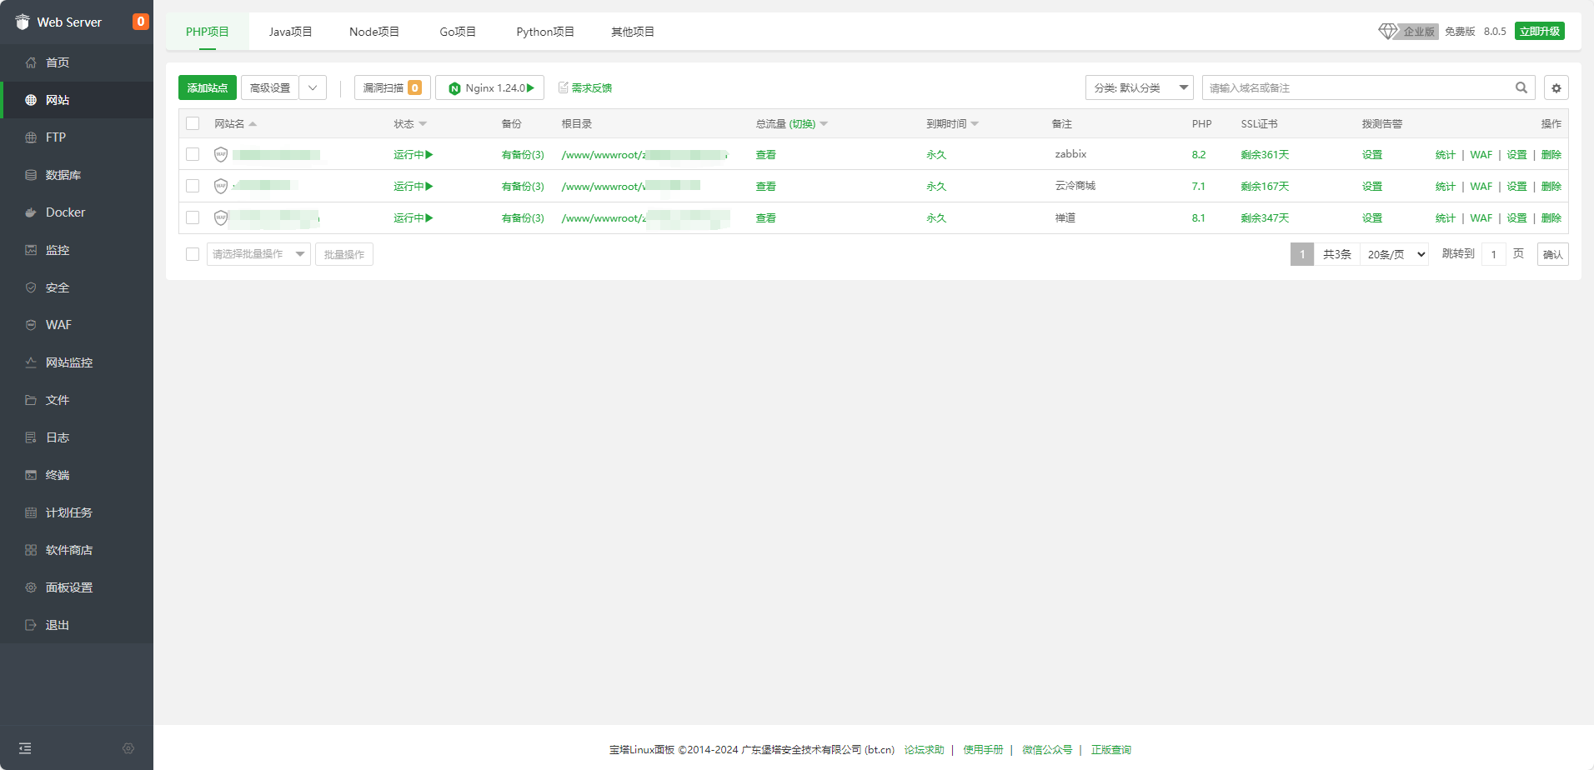The image size is (1594, 770).
Task: Open the 终端 terminal sidebar item
Action: (77, 475)
